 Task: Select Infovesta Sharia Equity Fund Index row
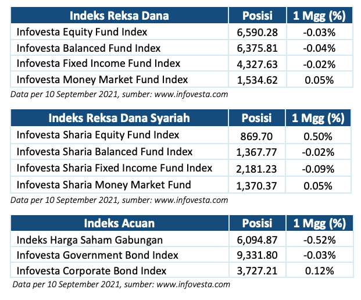[x=181, y=135]
